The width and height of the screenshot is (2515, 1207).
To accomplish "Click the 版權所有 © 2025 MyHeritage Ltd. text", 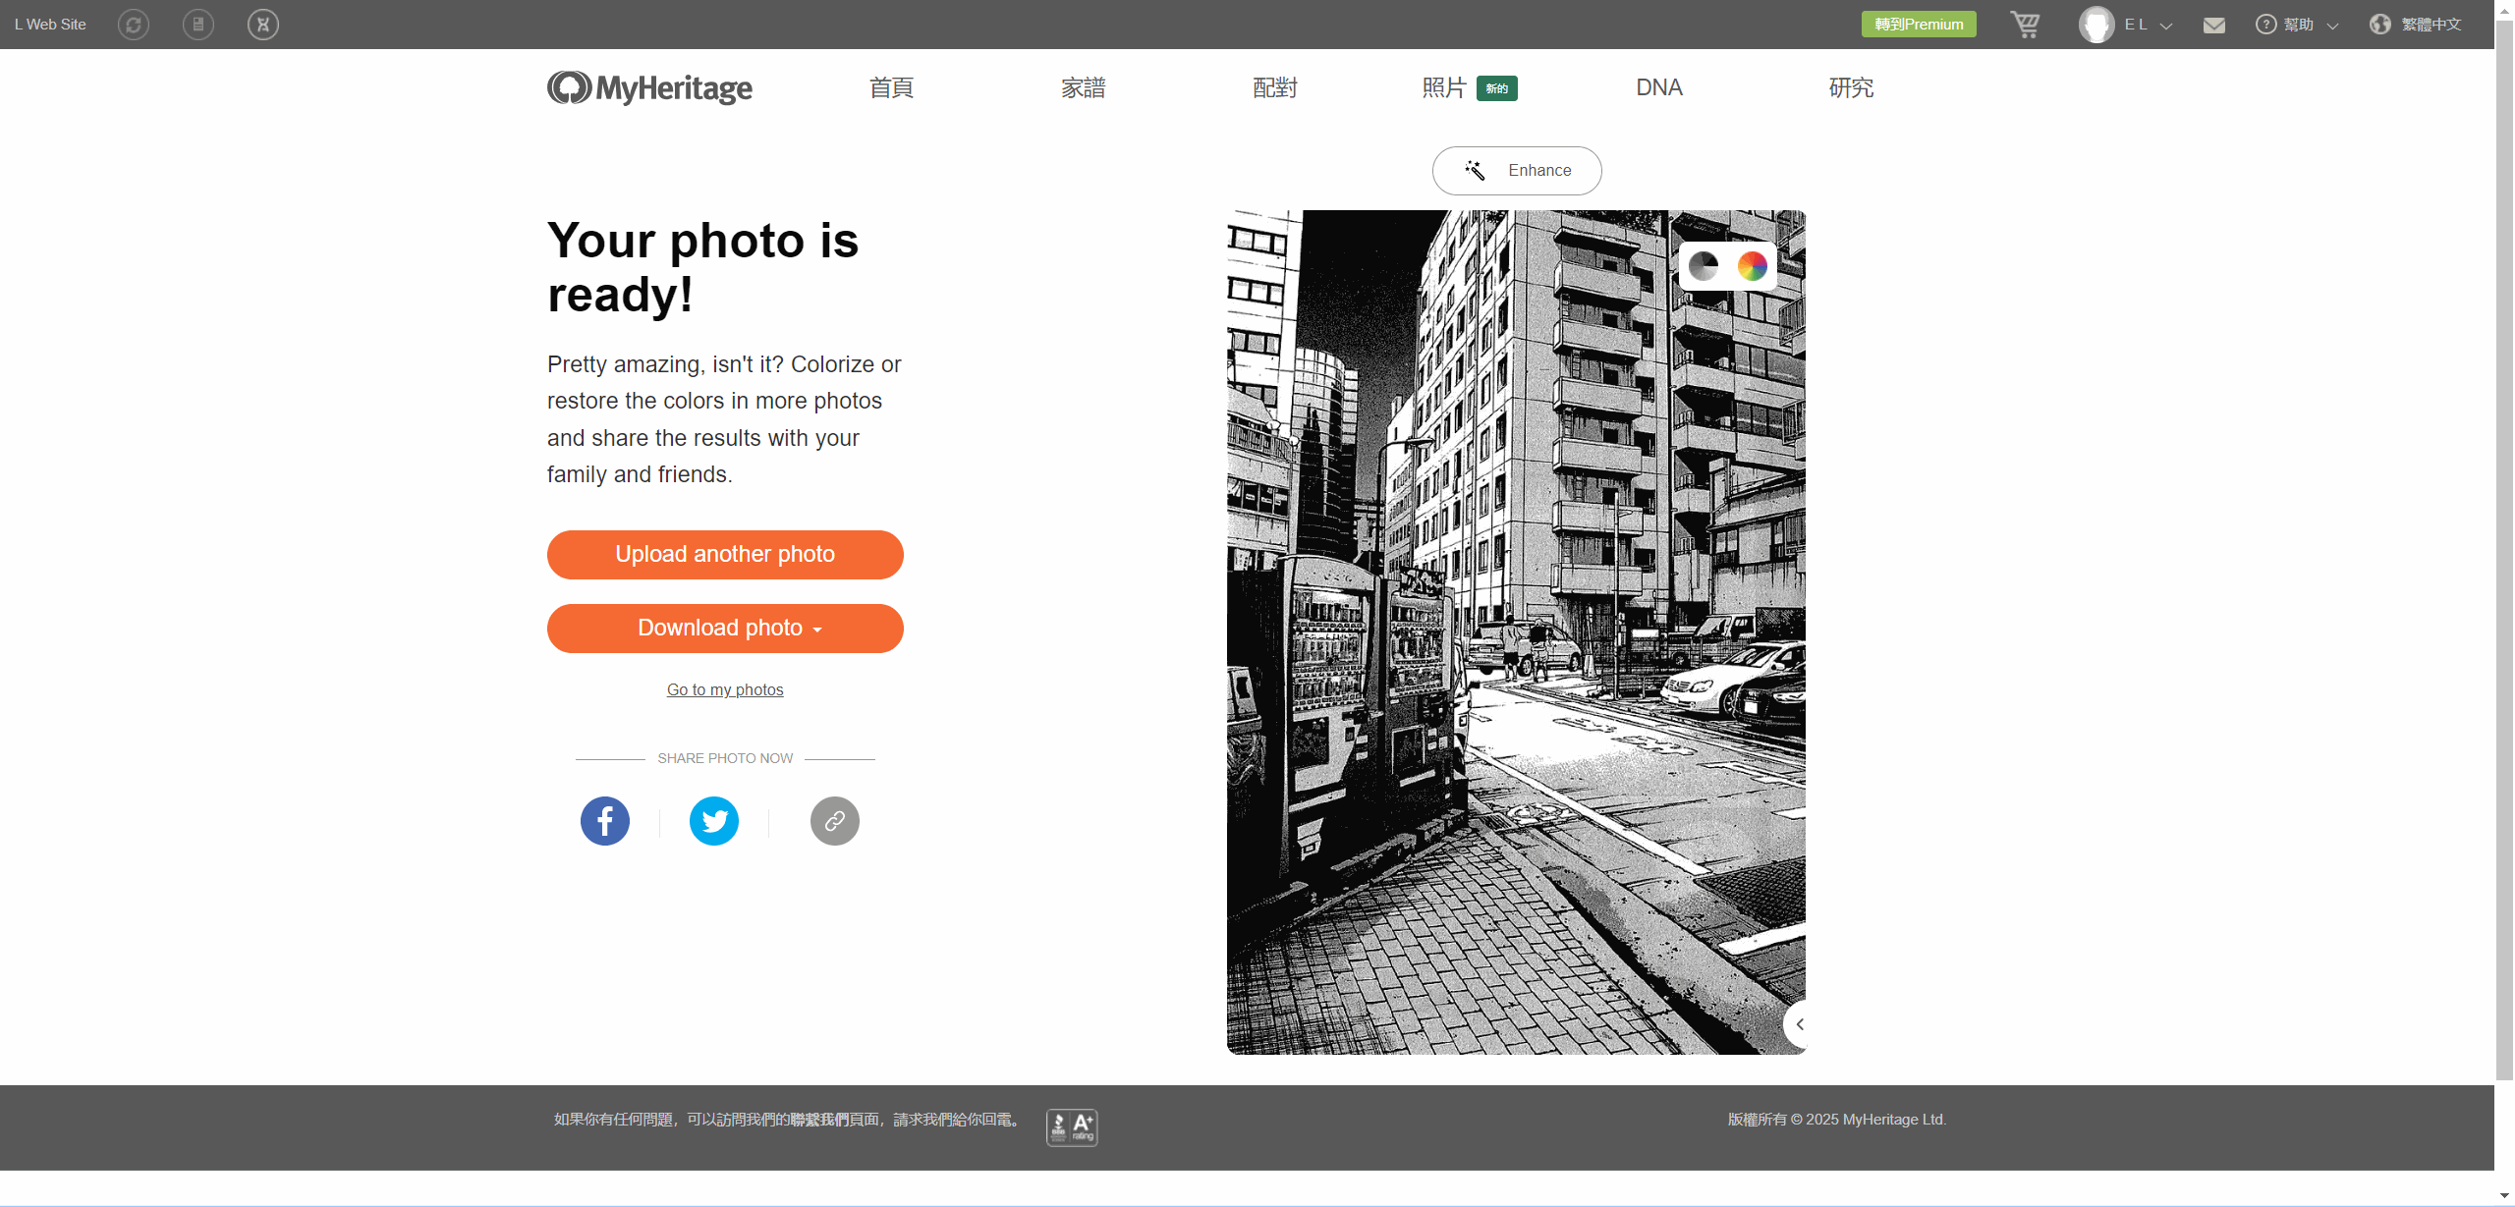I will [1837, 1120].
